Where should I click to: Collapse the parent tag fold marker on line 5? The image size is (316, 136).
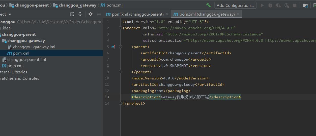pos(120,47)
